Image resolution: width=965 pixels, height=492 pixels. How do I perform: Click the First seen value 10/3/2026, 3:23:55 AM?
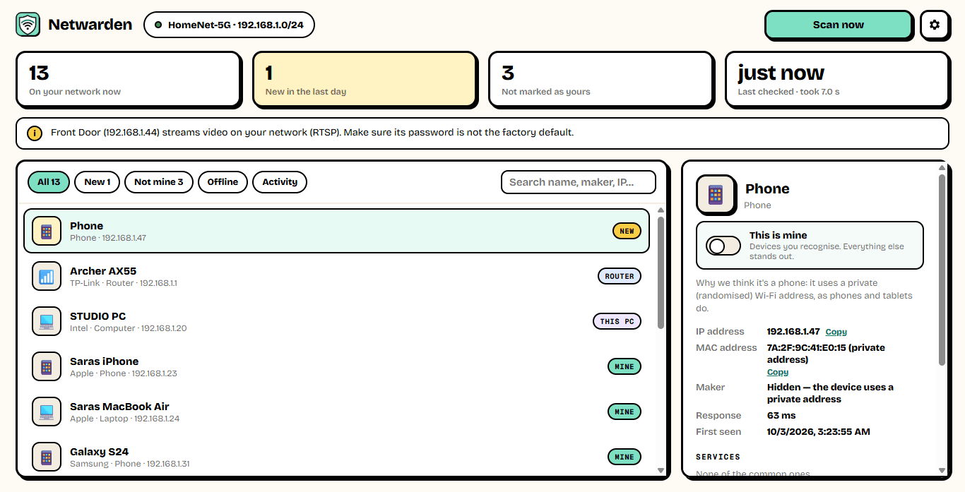(819, 432)
